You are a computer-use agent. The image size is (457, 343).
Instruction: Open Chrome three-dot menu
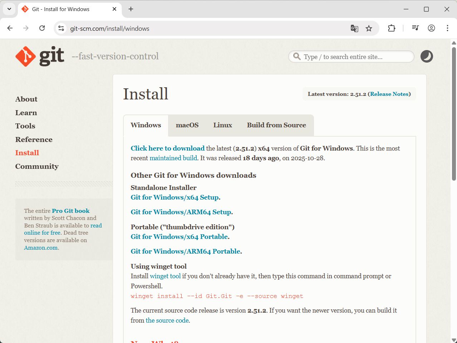point(447,28)
